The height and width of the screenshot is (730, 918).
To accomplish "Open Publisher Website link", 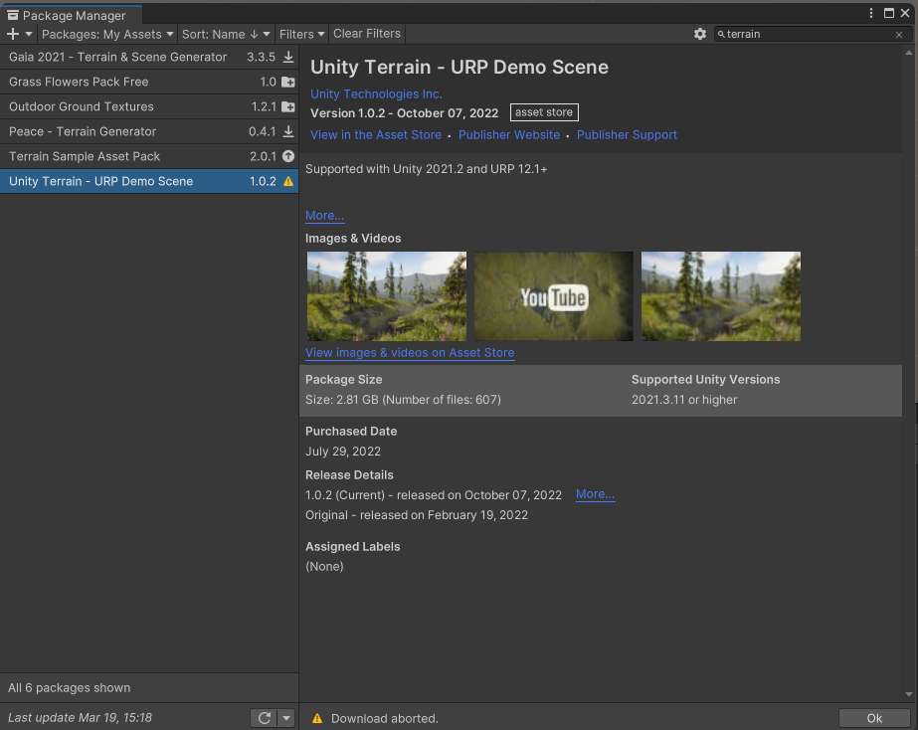I will pos(509,135).
